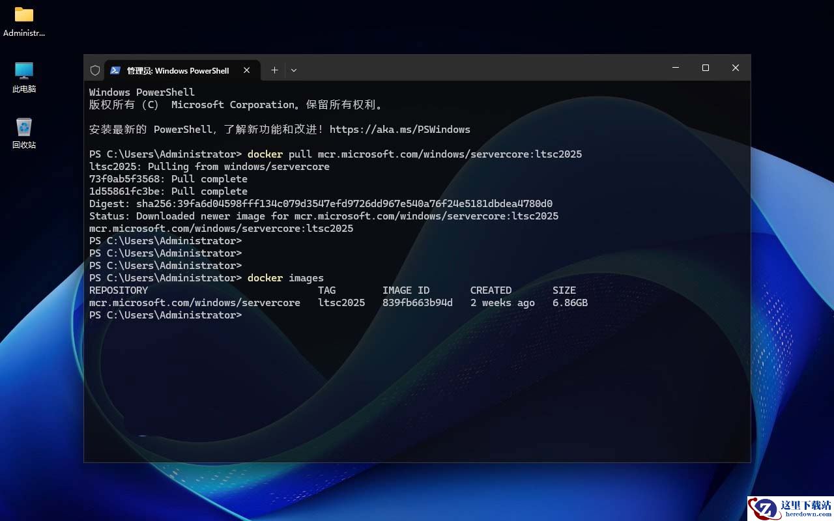Click the '6.86GB' size value
The image size is (834, 521).
tap(570, 303)
